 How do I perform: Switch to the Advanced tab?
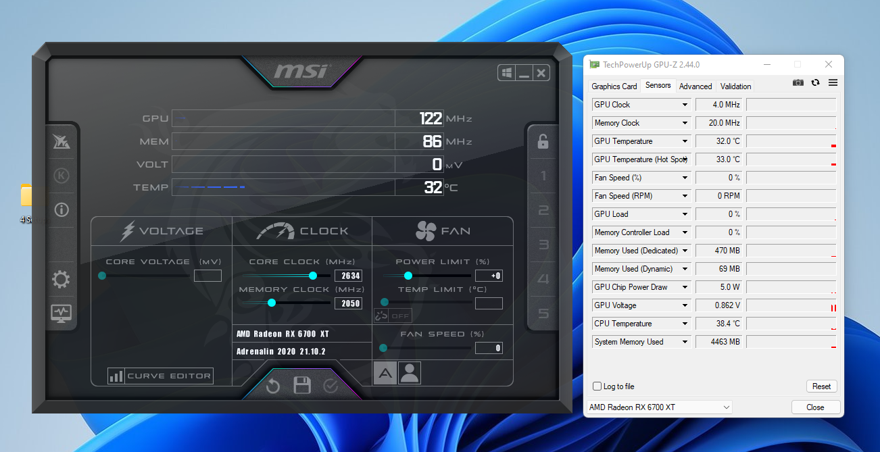click(695, 86)
